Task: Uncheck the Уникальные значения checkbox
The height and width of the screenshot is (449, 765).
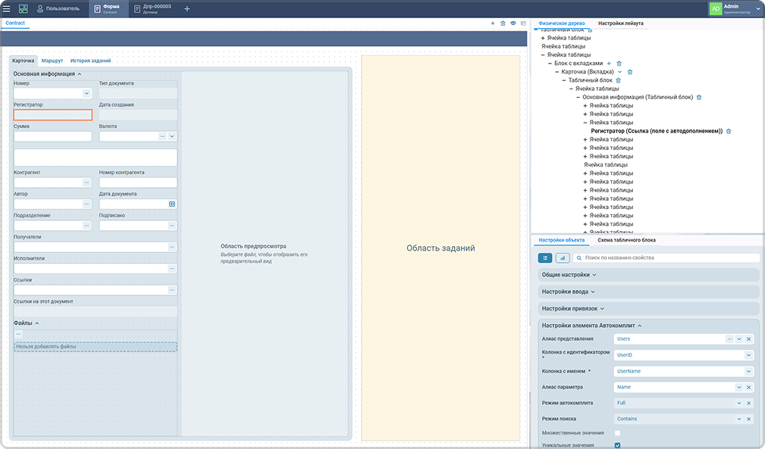Action: click(617, 445)
